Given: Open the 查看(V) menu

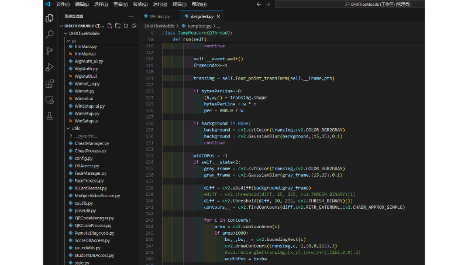Looking at the screenshot, I should (121, 4).
